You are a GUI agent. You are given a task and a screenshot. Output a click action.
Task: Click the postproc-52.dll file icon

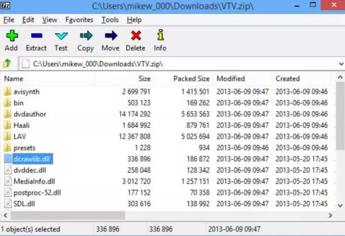tap(8, 192)
